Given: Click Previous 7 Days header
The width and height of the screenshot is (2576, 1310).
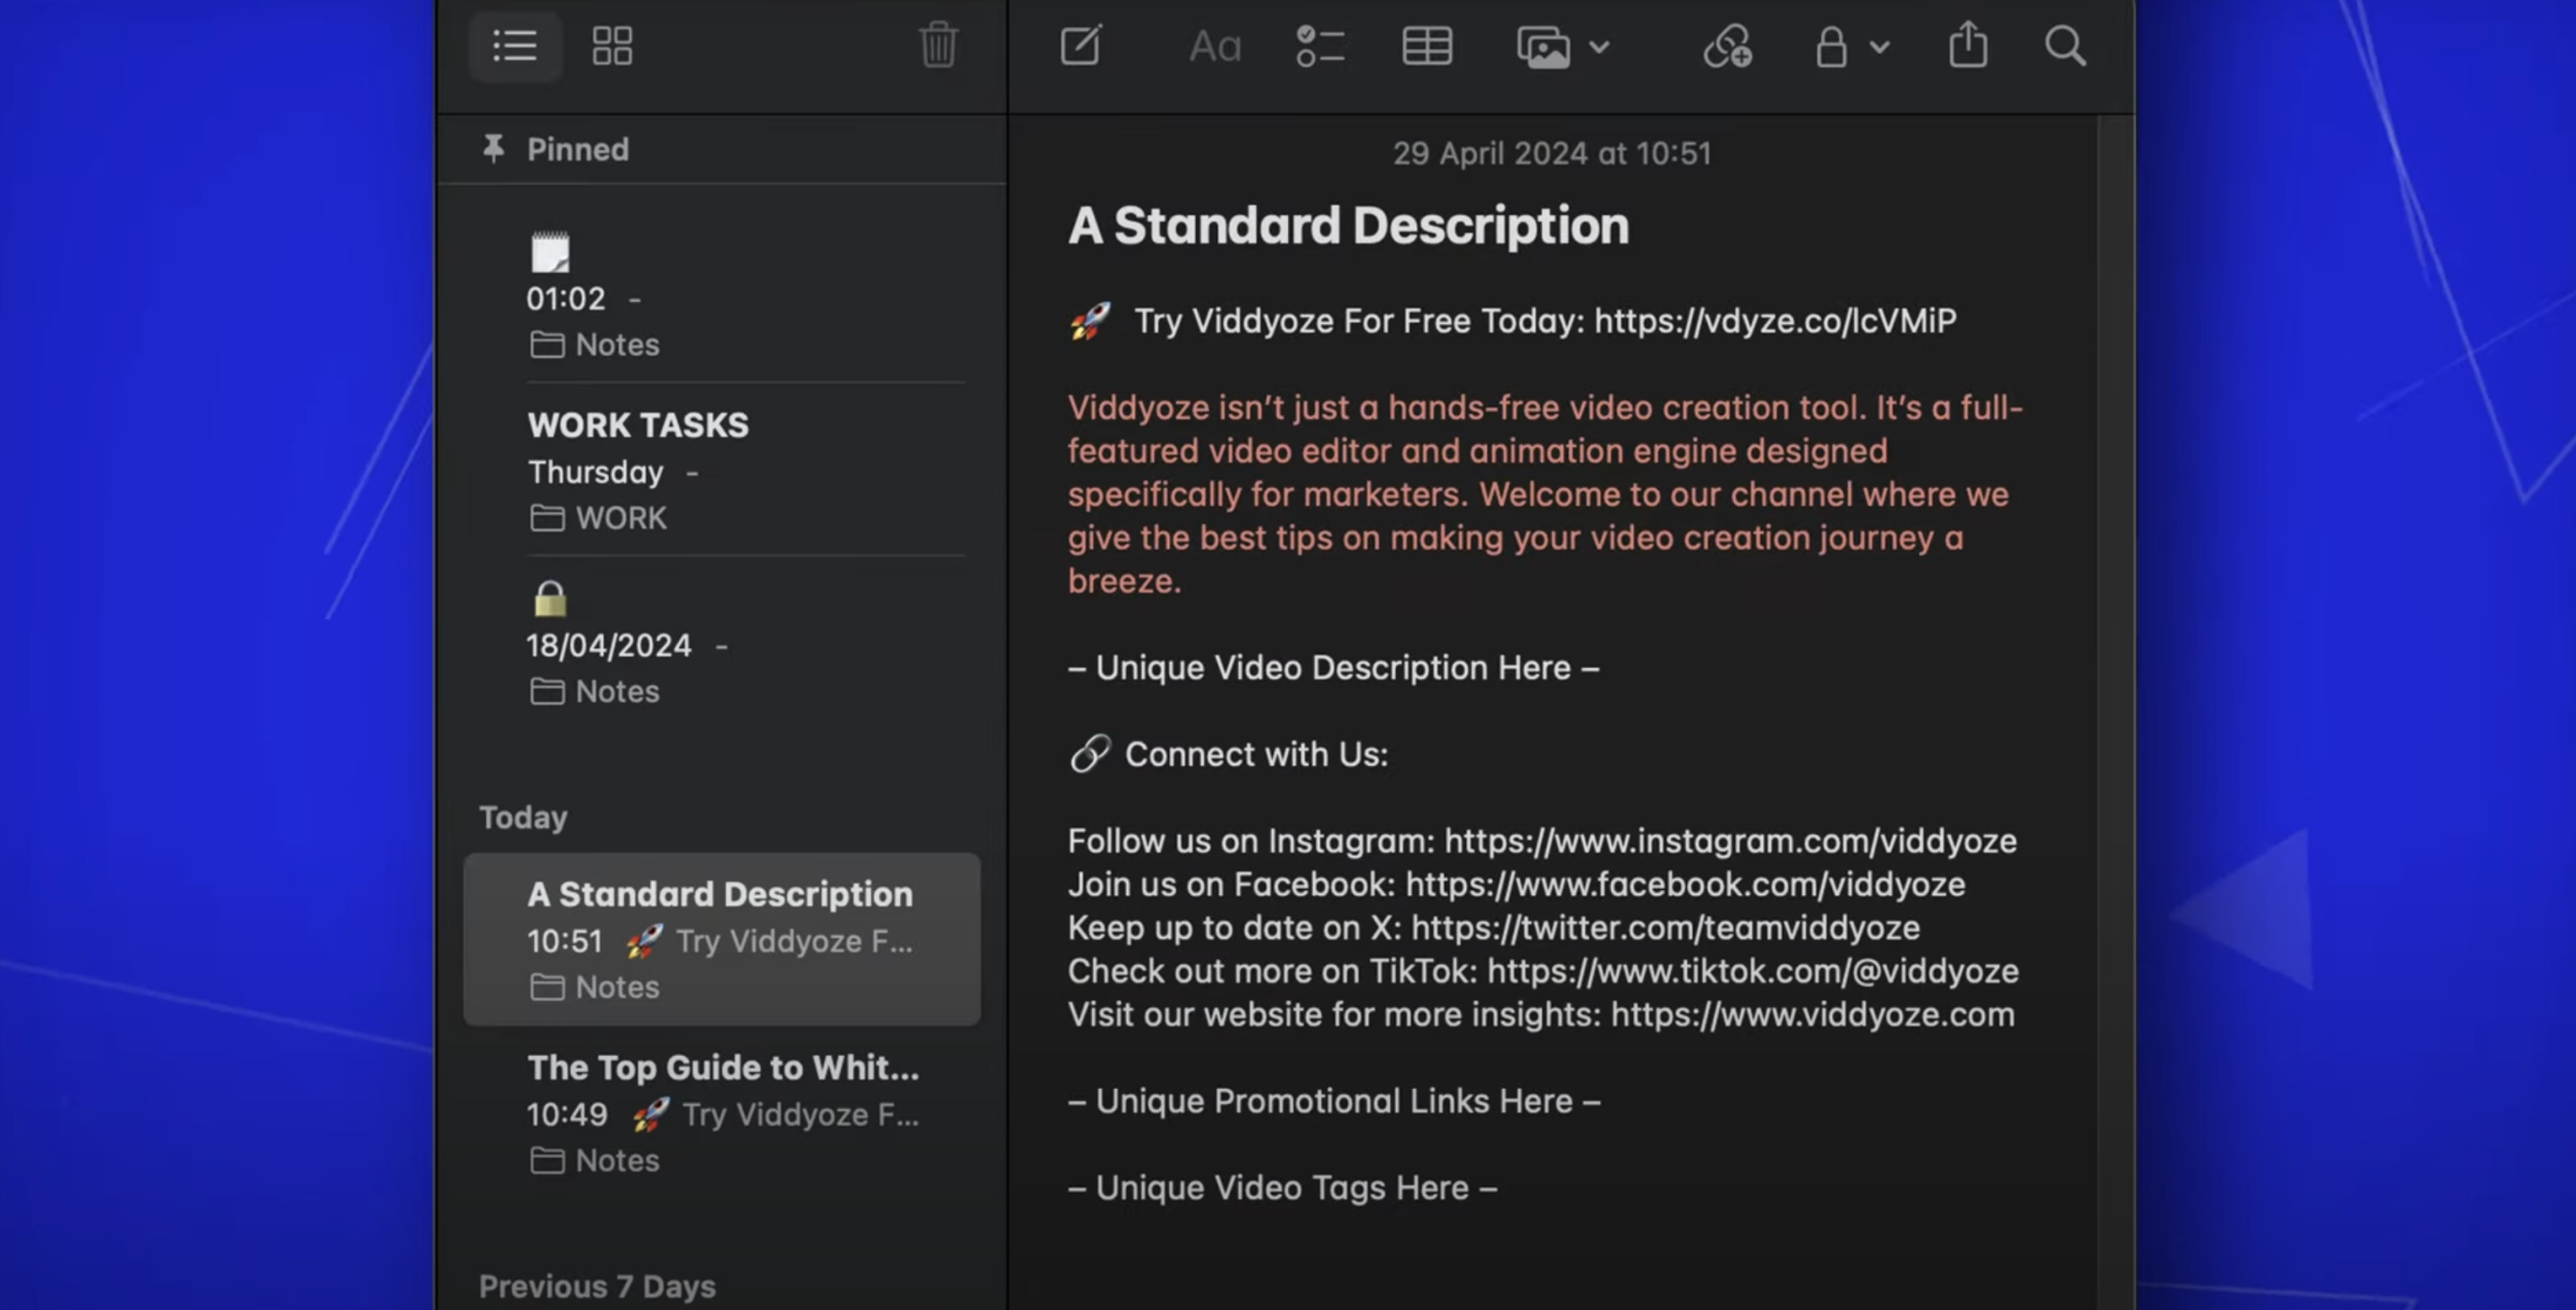Looking at the screenshot, I should tap(597, 1286).
